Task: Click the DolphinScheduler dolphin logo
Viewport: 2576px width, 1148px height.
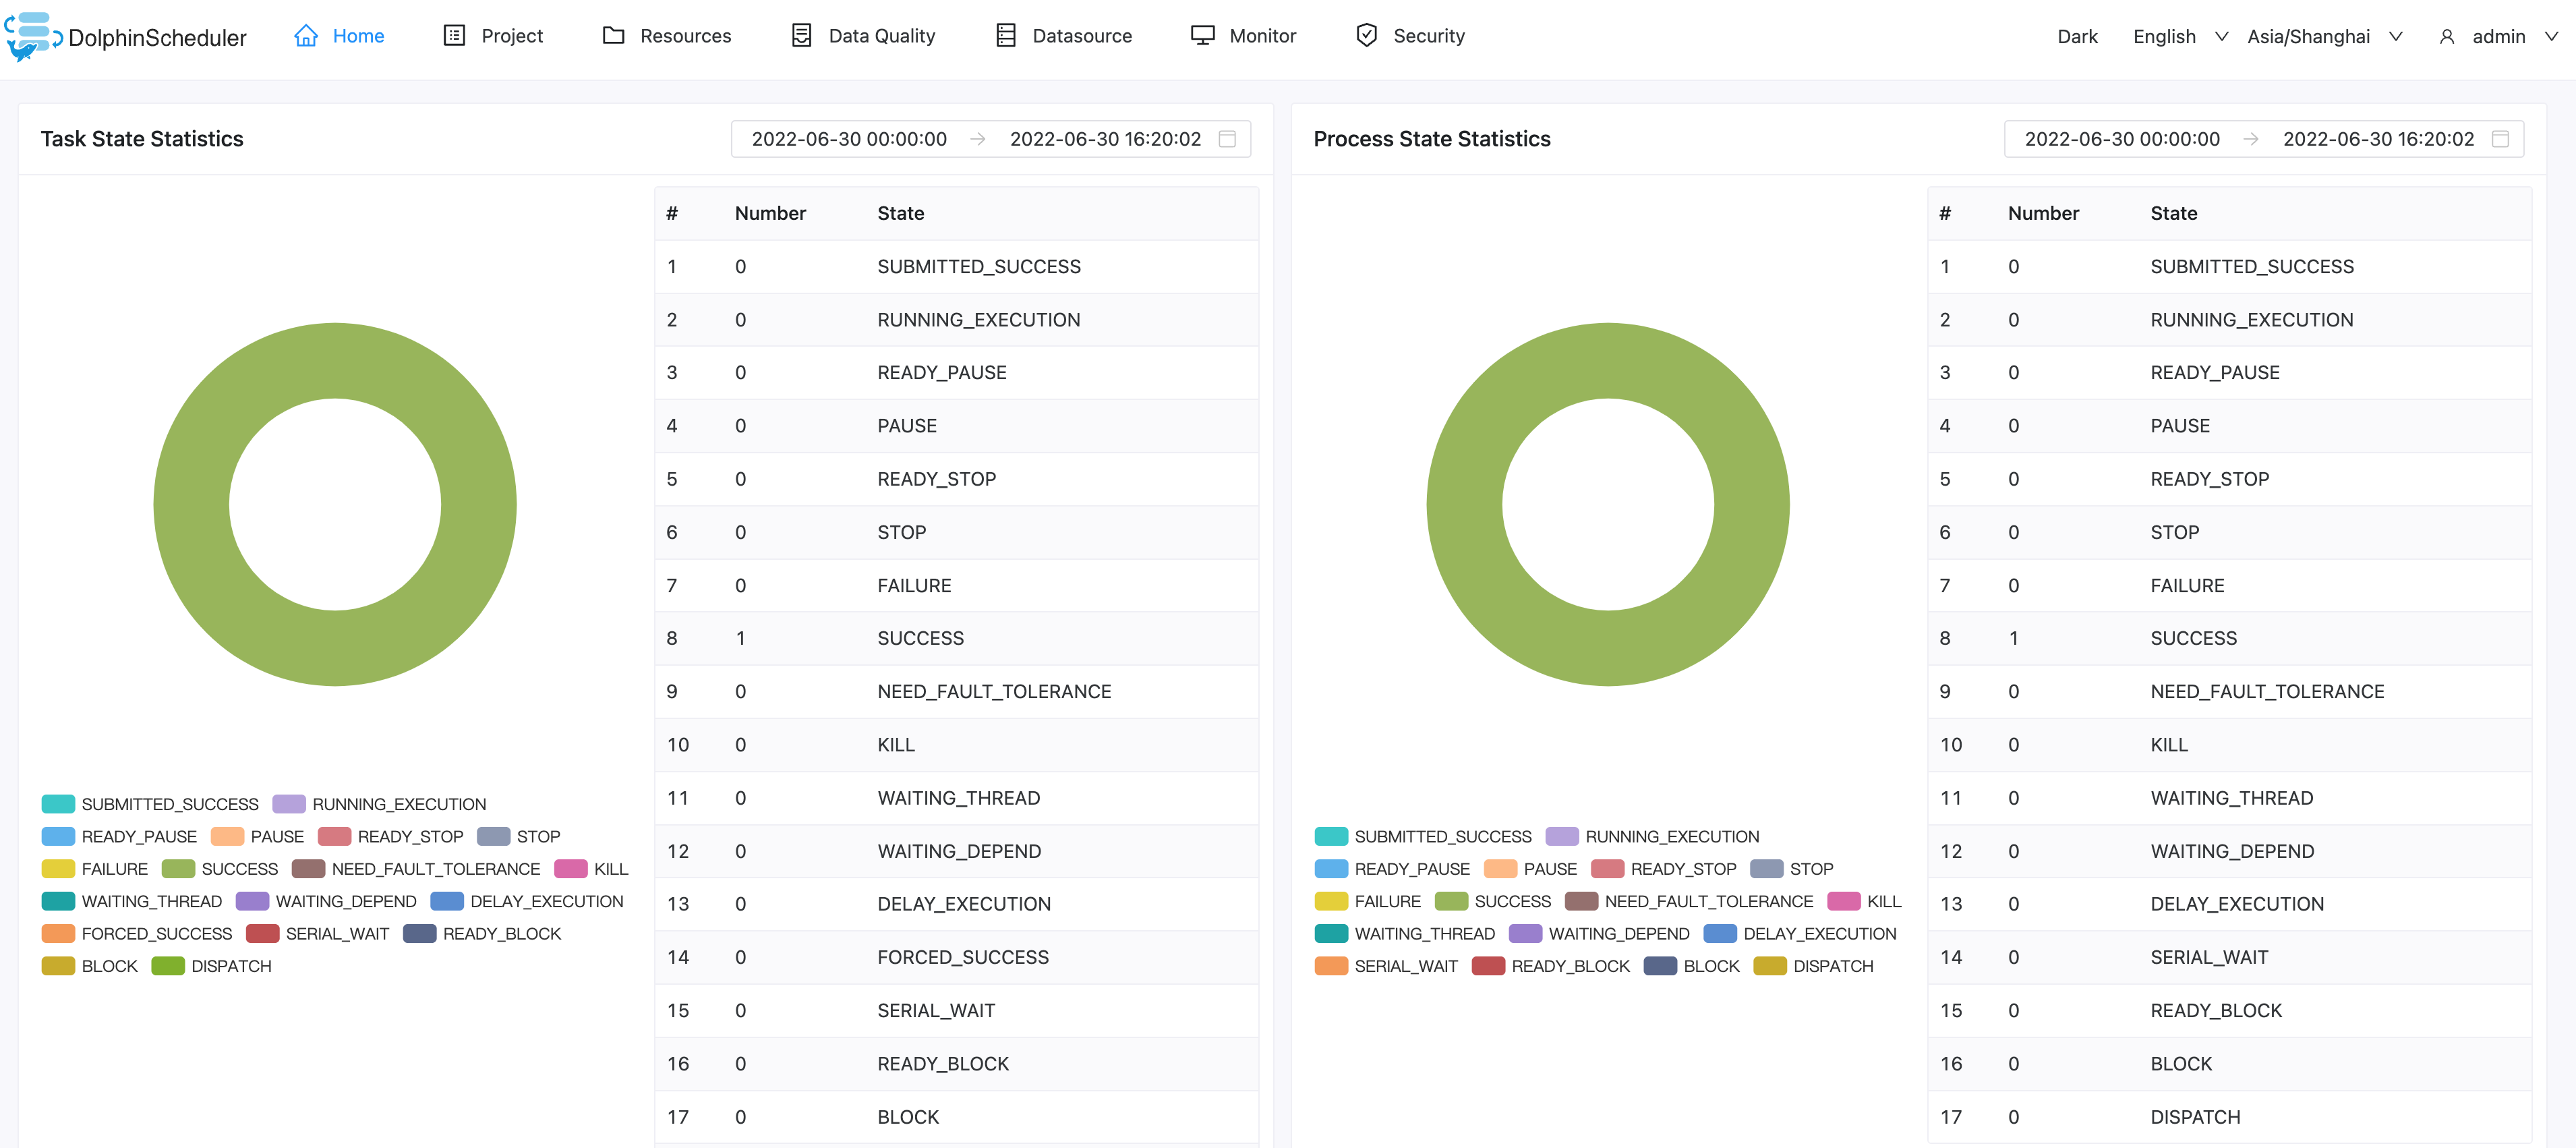Action: 30,36
